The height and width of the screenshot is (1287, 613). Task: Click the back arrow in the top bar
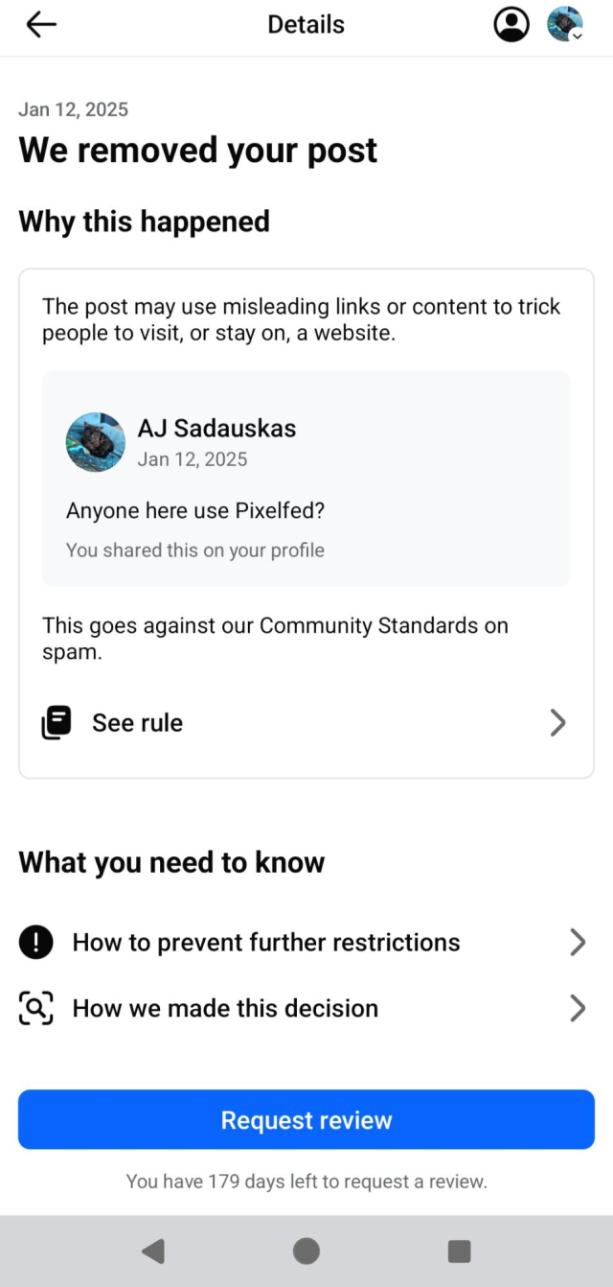[x=40, y=24]
